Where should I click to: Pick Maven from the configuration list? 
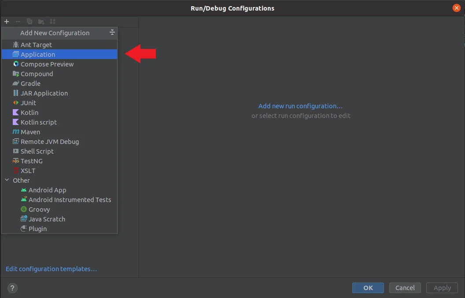59,132
